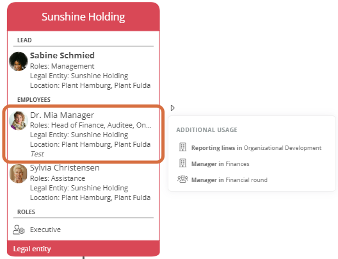This screenshot has width=338, height=259.
Task: Open Organizational Development reporting lines link
Action: (256, 148)
